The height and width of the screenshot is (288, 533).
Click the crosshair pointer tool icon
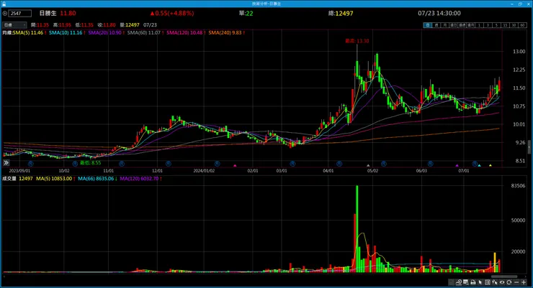[x=495, y=282]
